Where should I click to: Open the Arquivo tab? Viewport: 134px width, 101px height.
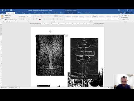(3, 13)
